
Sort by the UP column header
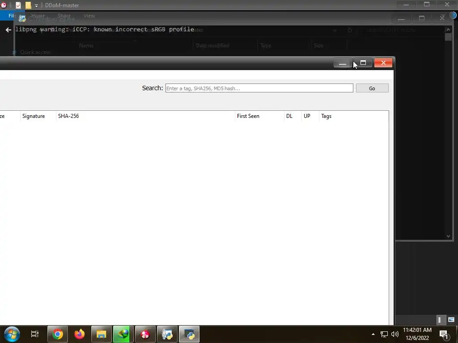click(x=310, y=116)
